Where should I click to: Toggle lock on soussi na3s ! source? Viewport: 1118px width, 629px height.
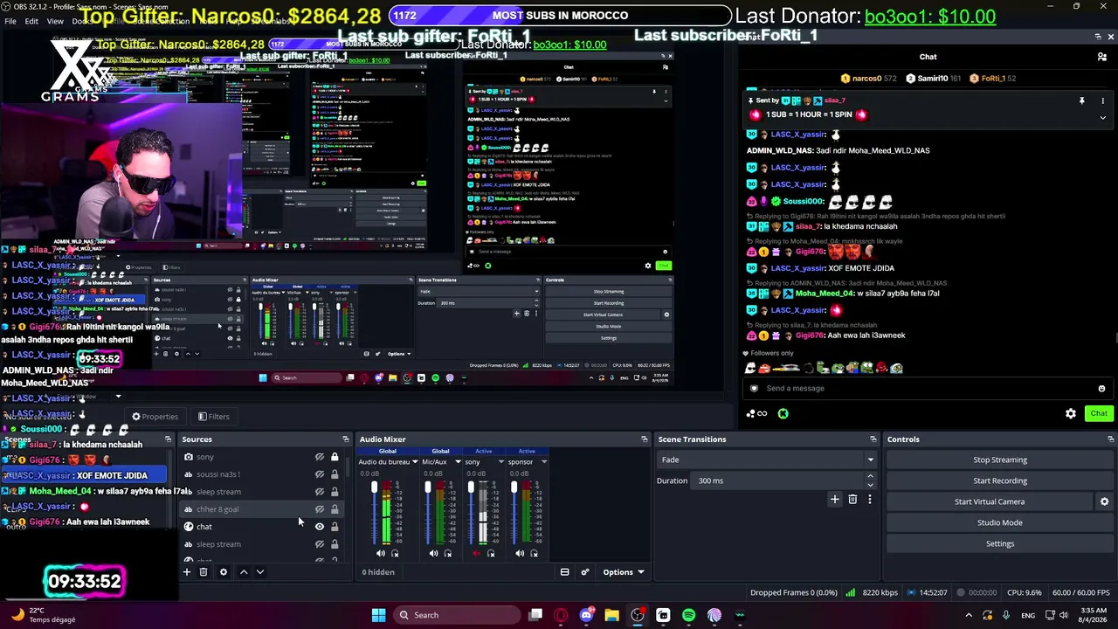(x=335, y=474)
